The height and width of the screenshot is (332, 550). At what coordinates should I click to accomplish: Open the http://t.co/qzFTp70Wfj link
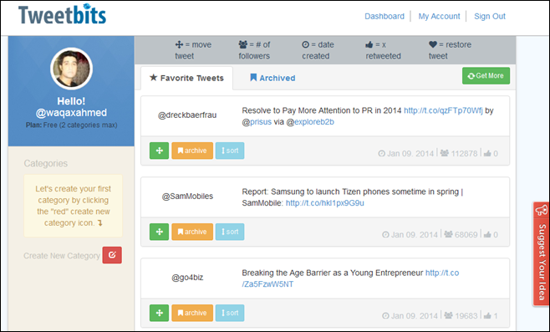pyautogui.click(x=443, y=110)
